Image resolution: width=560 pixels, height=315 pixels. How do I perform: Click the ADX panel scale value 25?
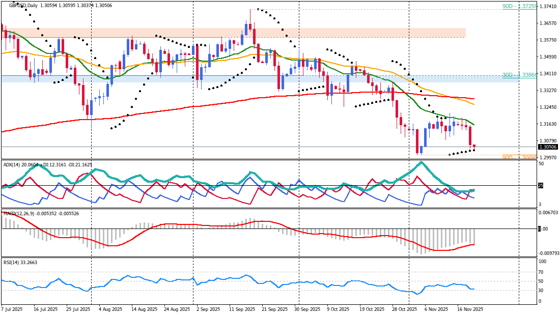tap(541, 185)
